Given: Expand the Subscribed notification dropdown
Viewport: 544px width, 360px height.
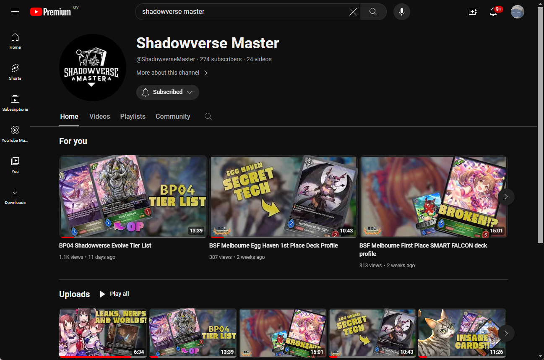Looking at the screenshot, I should (x=167, y=92).
